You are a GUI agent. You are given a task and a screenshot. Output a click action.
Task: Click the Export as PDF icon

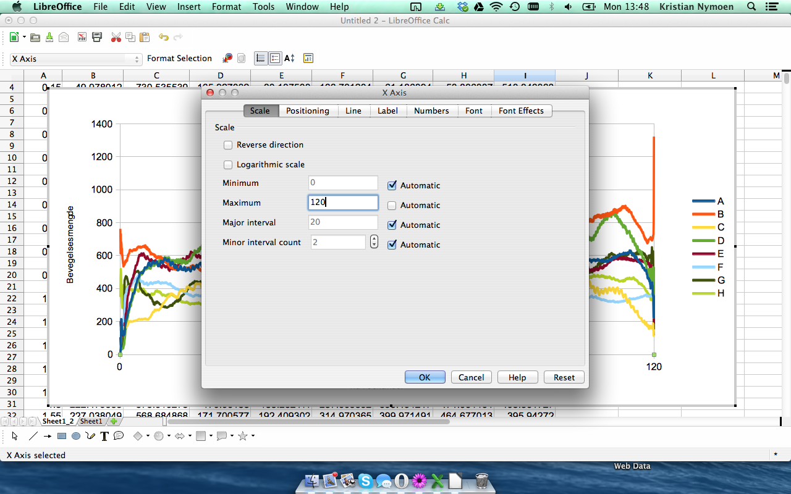82,37
